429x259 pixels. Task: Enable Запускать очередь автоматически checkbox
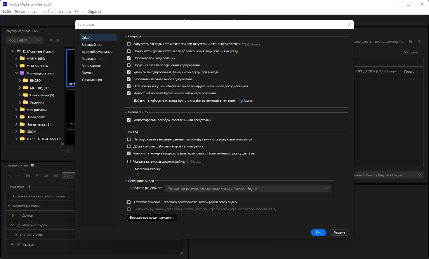coord(129,44)
